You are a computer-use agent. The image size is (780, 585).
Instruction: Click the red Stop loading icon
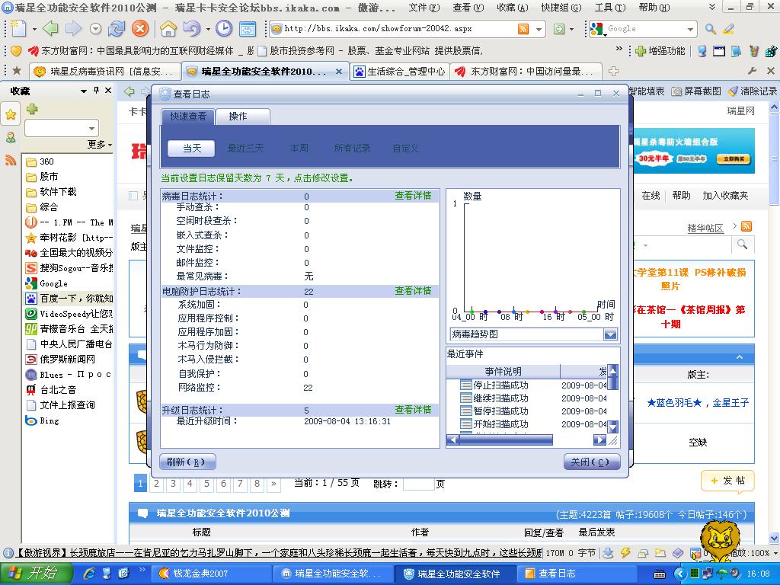(140, 29)
